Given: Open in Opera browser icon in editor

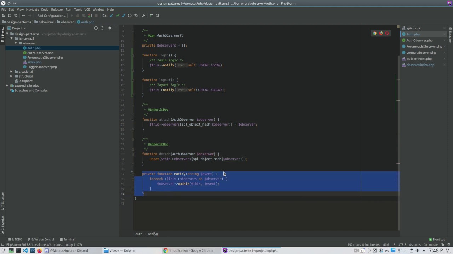Looking at the screenshot, I should 387,33.
